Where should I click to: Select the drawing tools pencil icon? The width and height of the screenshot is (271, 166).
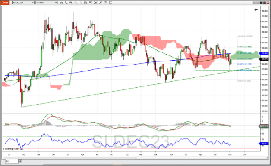click(66, 3)
